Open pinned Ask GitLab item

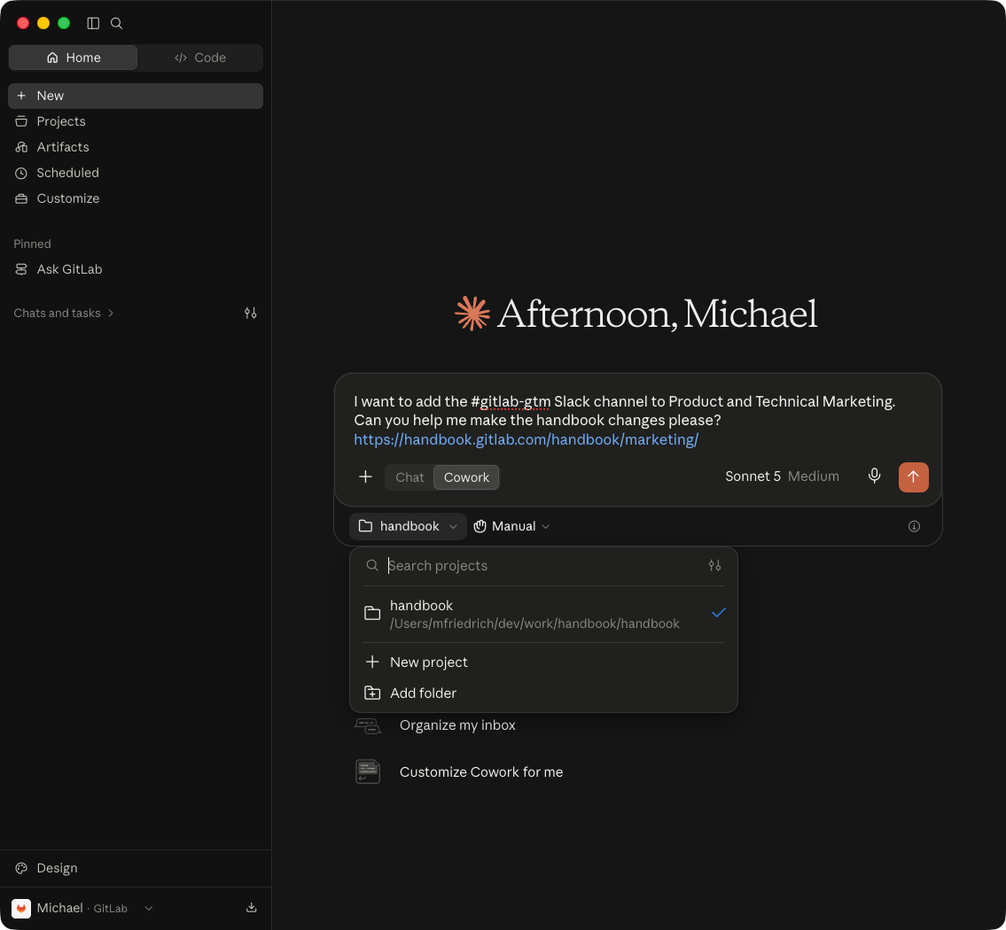point(136,269)
